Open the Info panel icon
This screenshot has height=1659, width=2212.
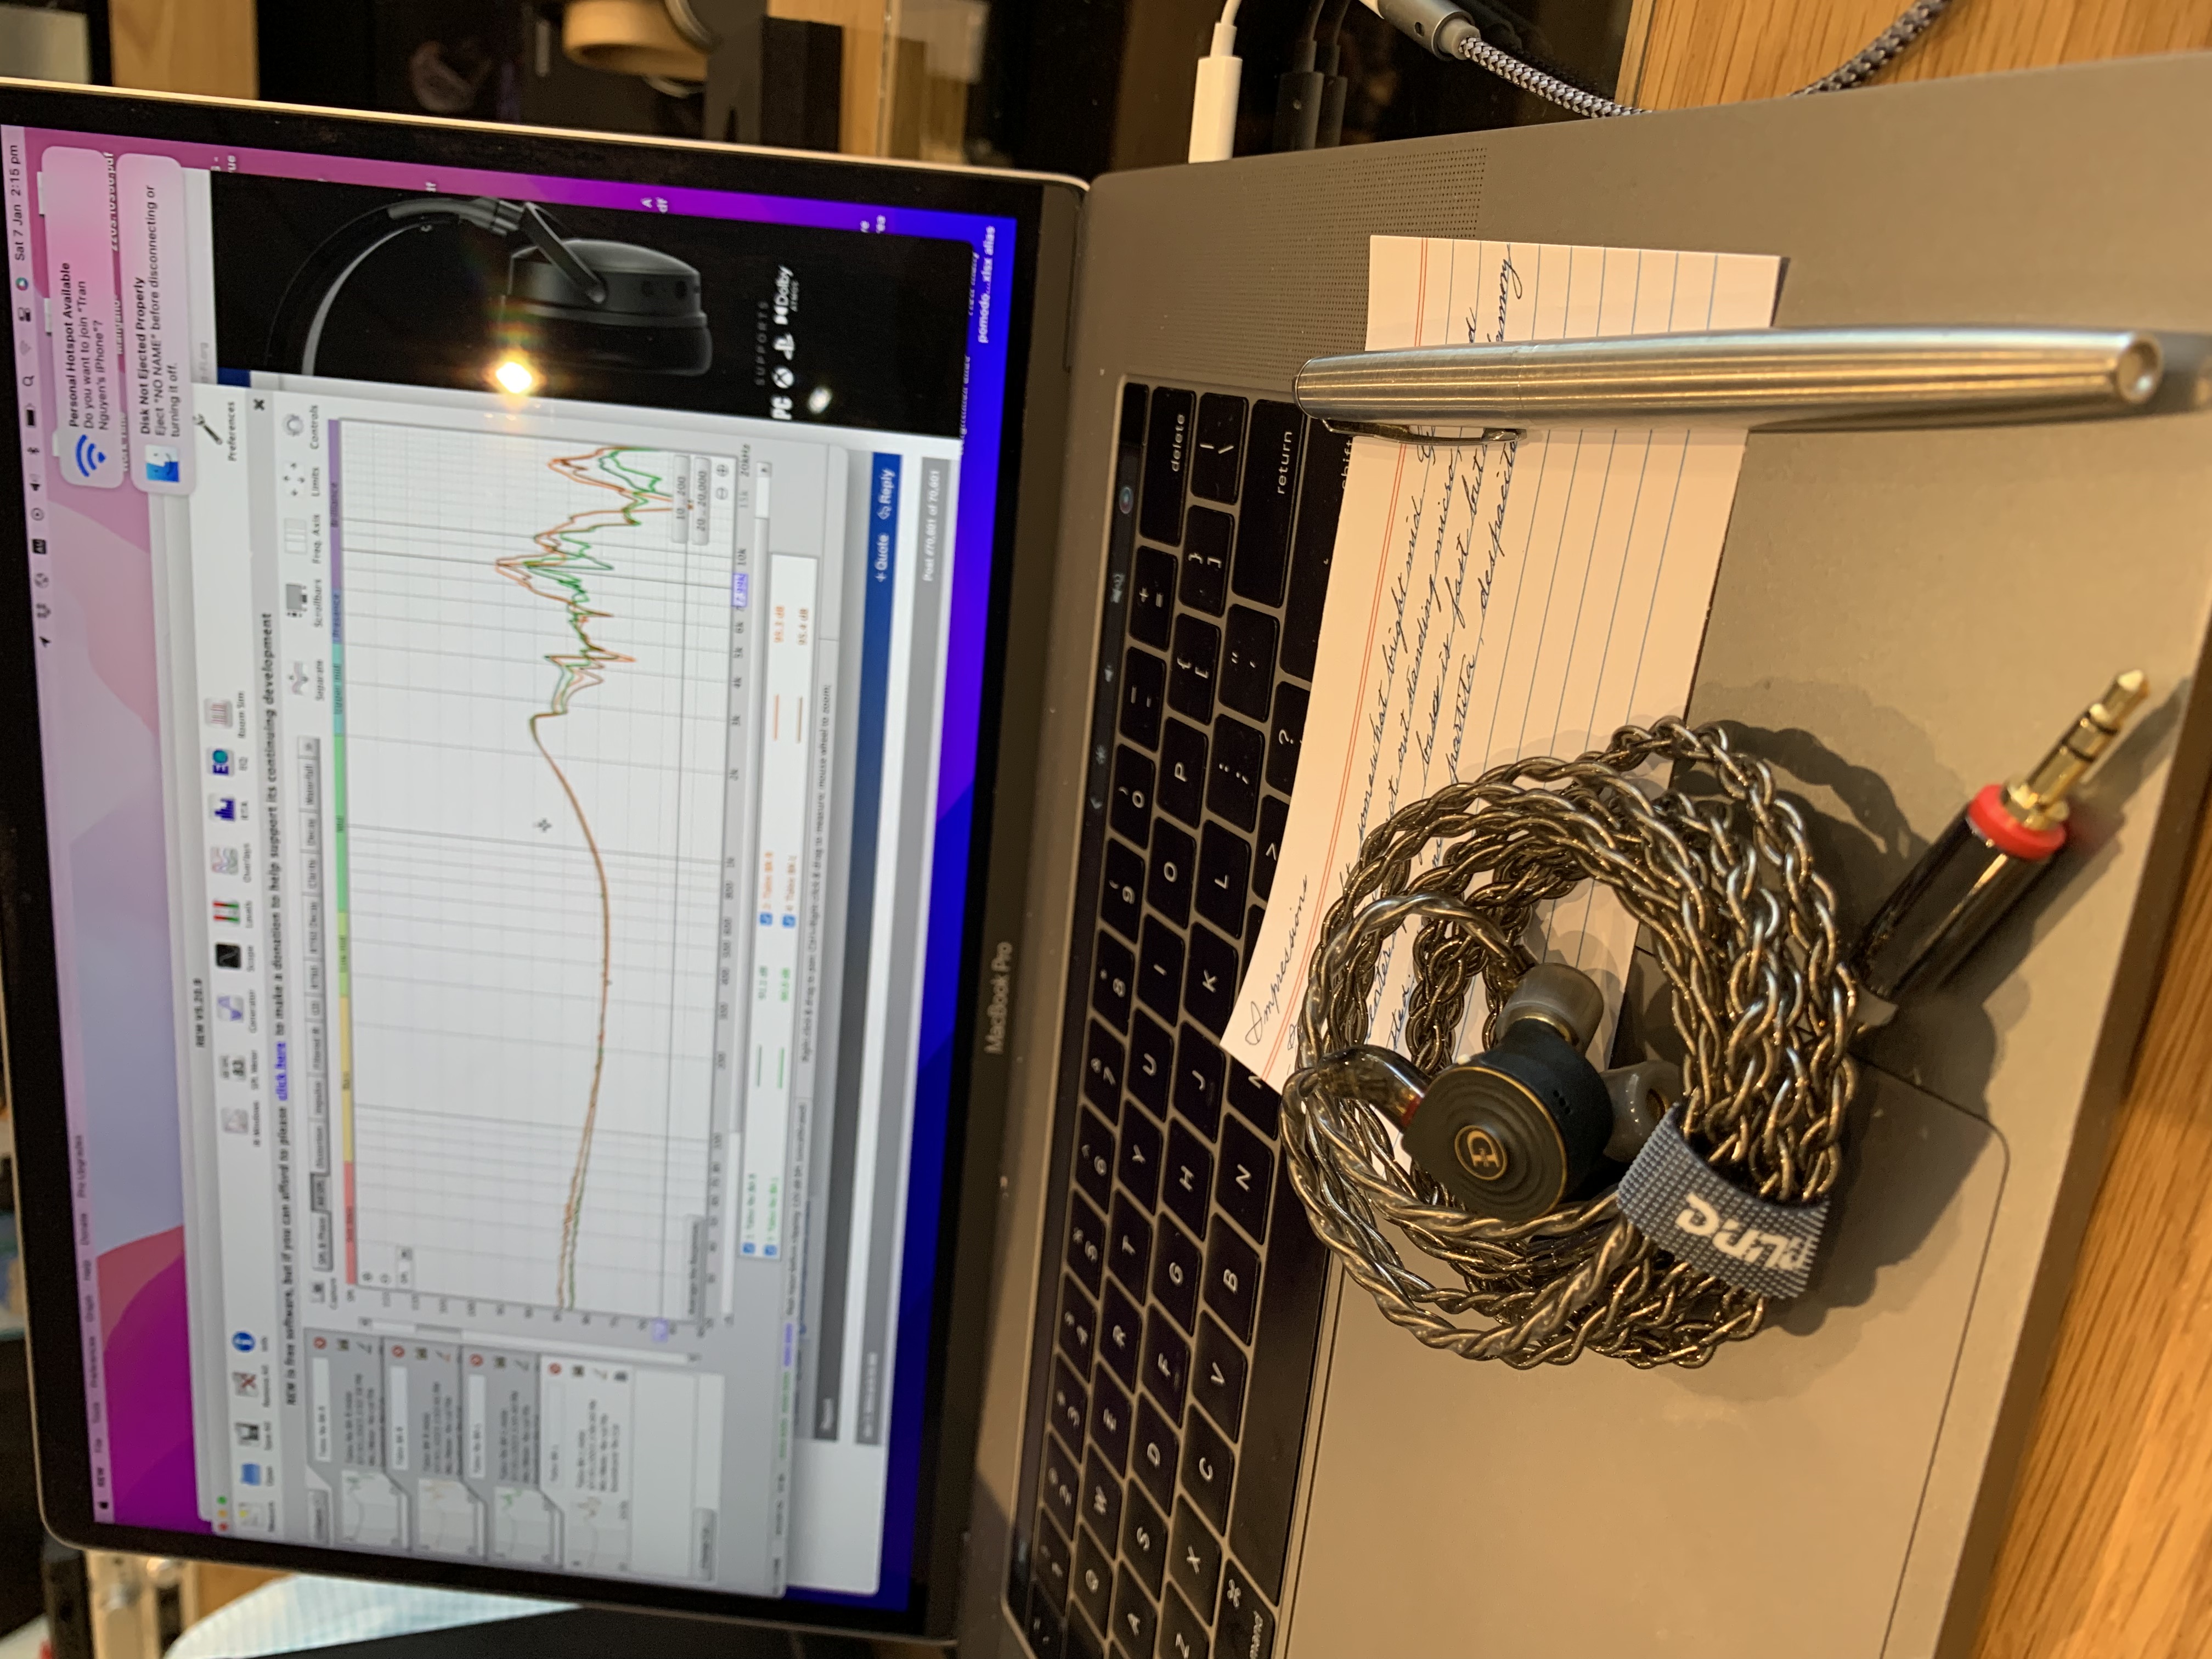pyautogui.click(x=244, y=1342)
